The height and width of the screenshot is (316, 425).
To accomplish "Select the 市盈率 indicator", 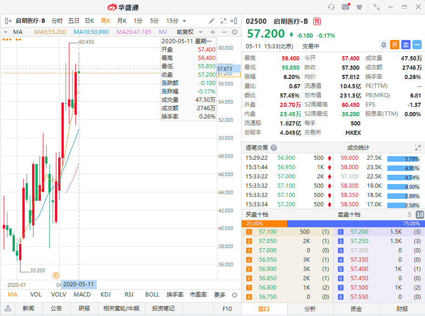I will pyautogui.click(x=198, y=295).
